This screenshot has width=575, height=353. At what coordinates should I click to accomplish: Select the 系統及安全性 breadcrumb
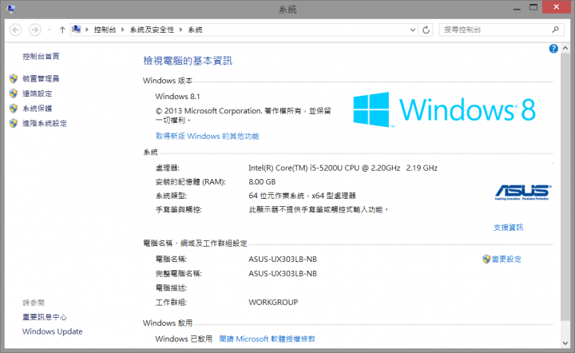coord(152,30)
